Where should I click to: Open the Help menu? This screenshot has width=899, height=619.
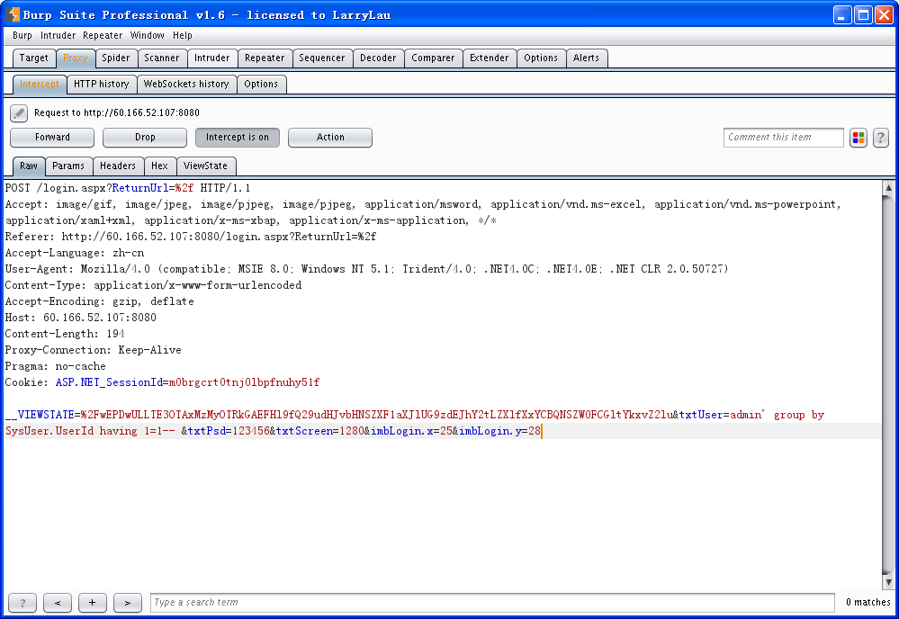tap(183, 35)
